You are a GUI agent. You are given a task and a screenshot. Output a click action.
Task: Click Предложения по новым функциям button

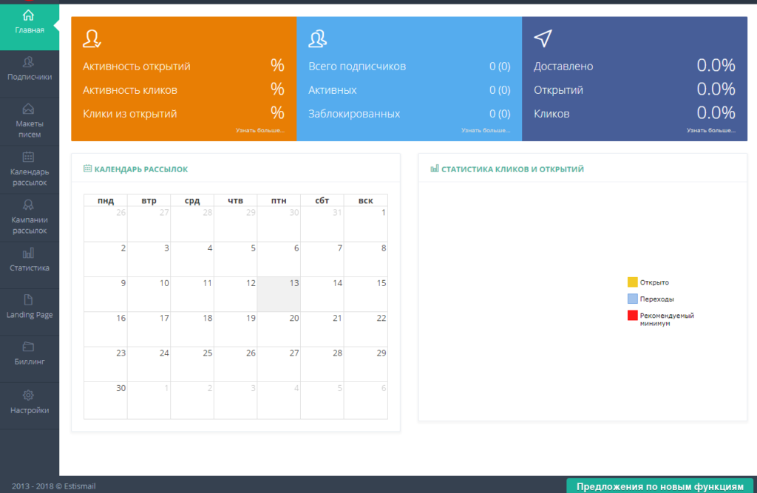coord(660,486)
